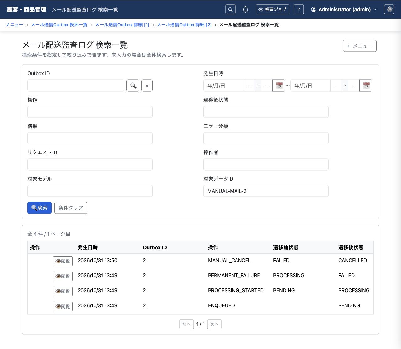Open メール送信Outbox 検索一覧 breadcrumb
The height and width of the screenshot is (349, 401).
(59, 25)
